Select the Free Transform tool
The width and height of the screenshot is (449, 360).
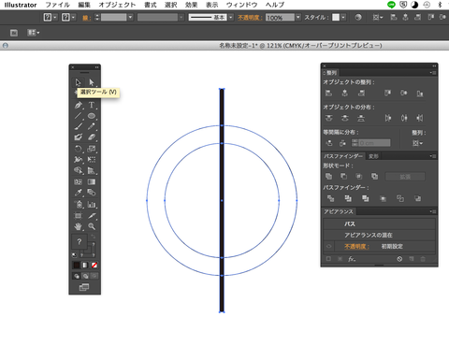(x=92, y=160)
